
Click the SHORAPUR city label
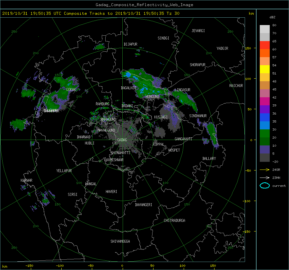[x=197, y=65]
